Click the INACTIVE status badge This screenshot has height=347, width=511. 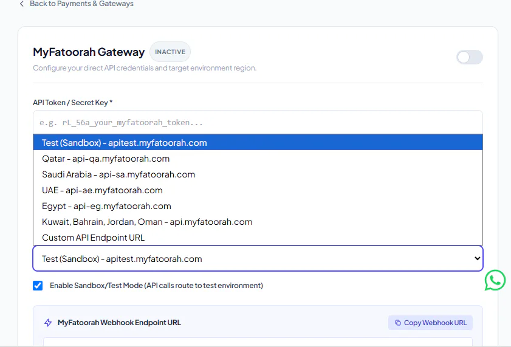pyautogui.click(x=170, y=52)
